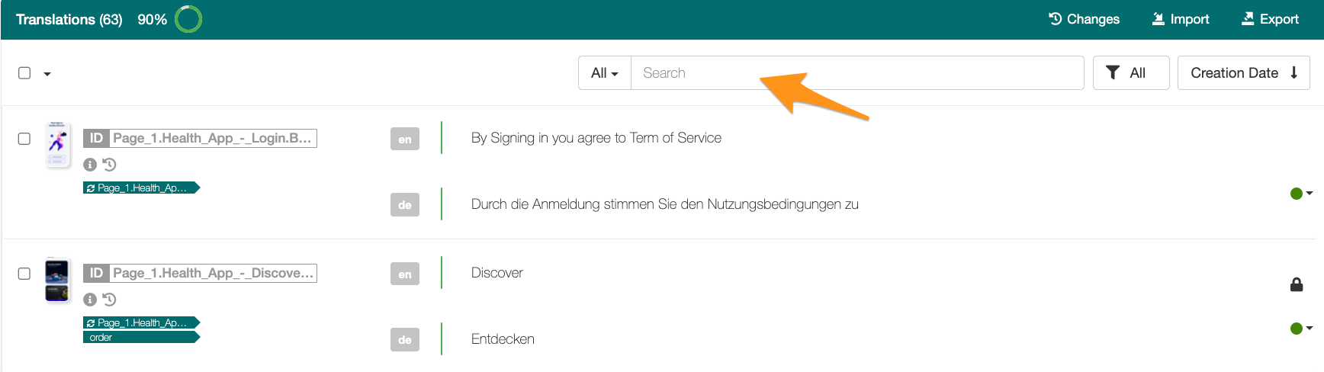Click the Export icon button
The width and height of the screenshot is (1324, 372).
point(1248,19)
